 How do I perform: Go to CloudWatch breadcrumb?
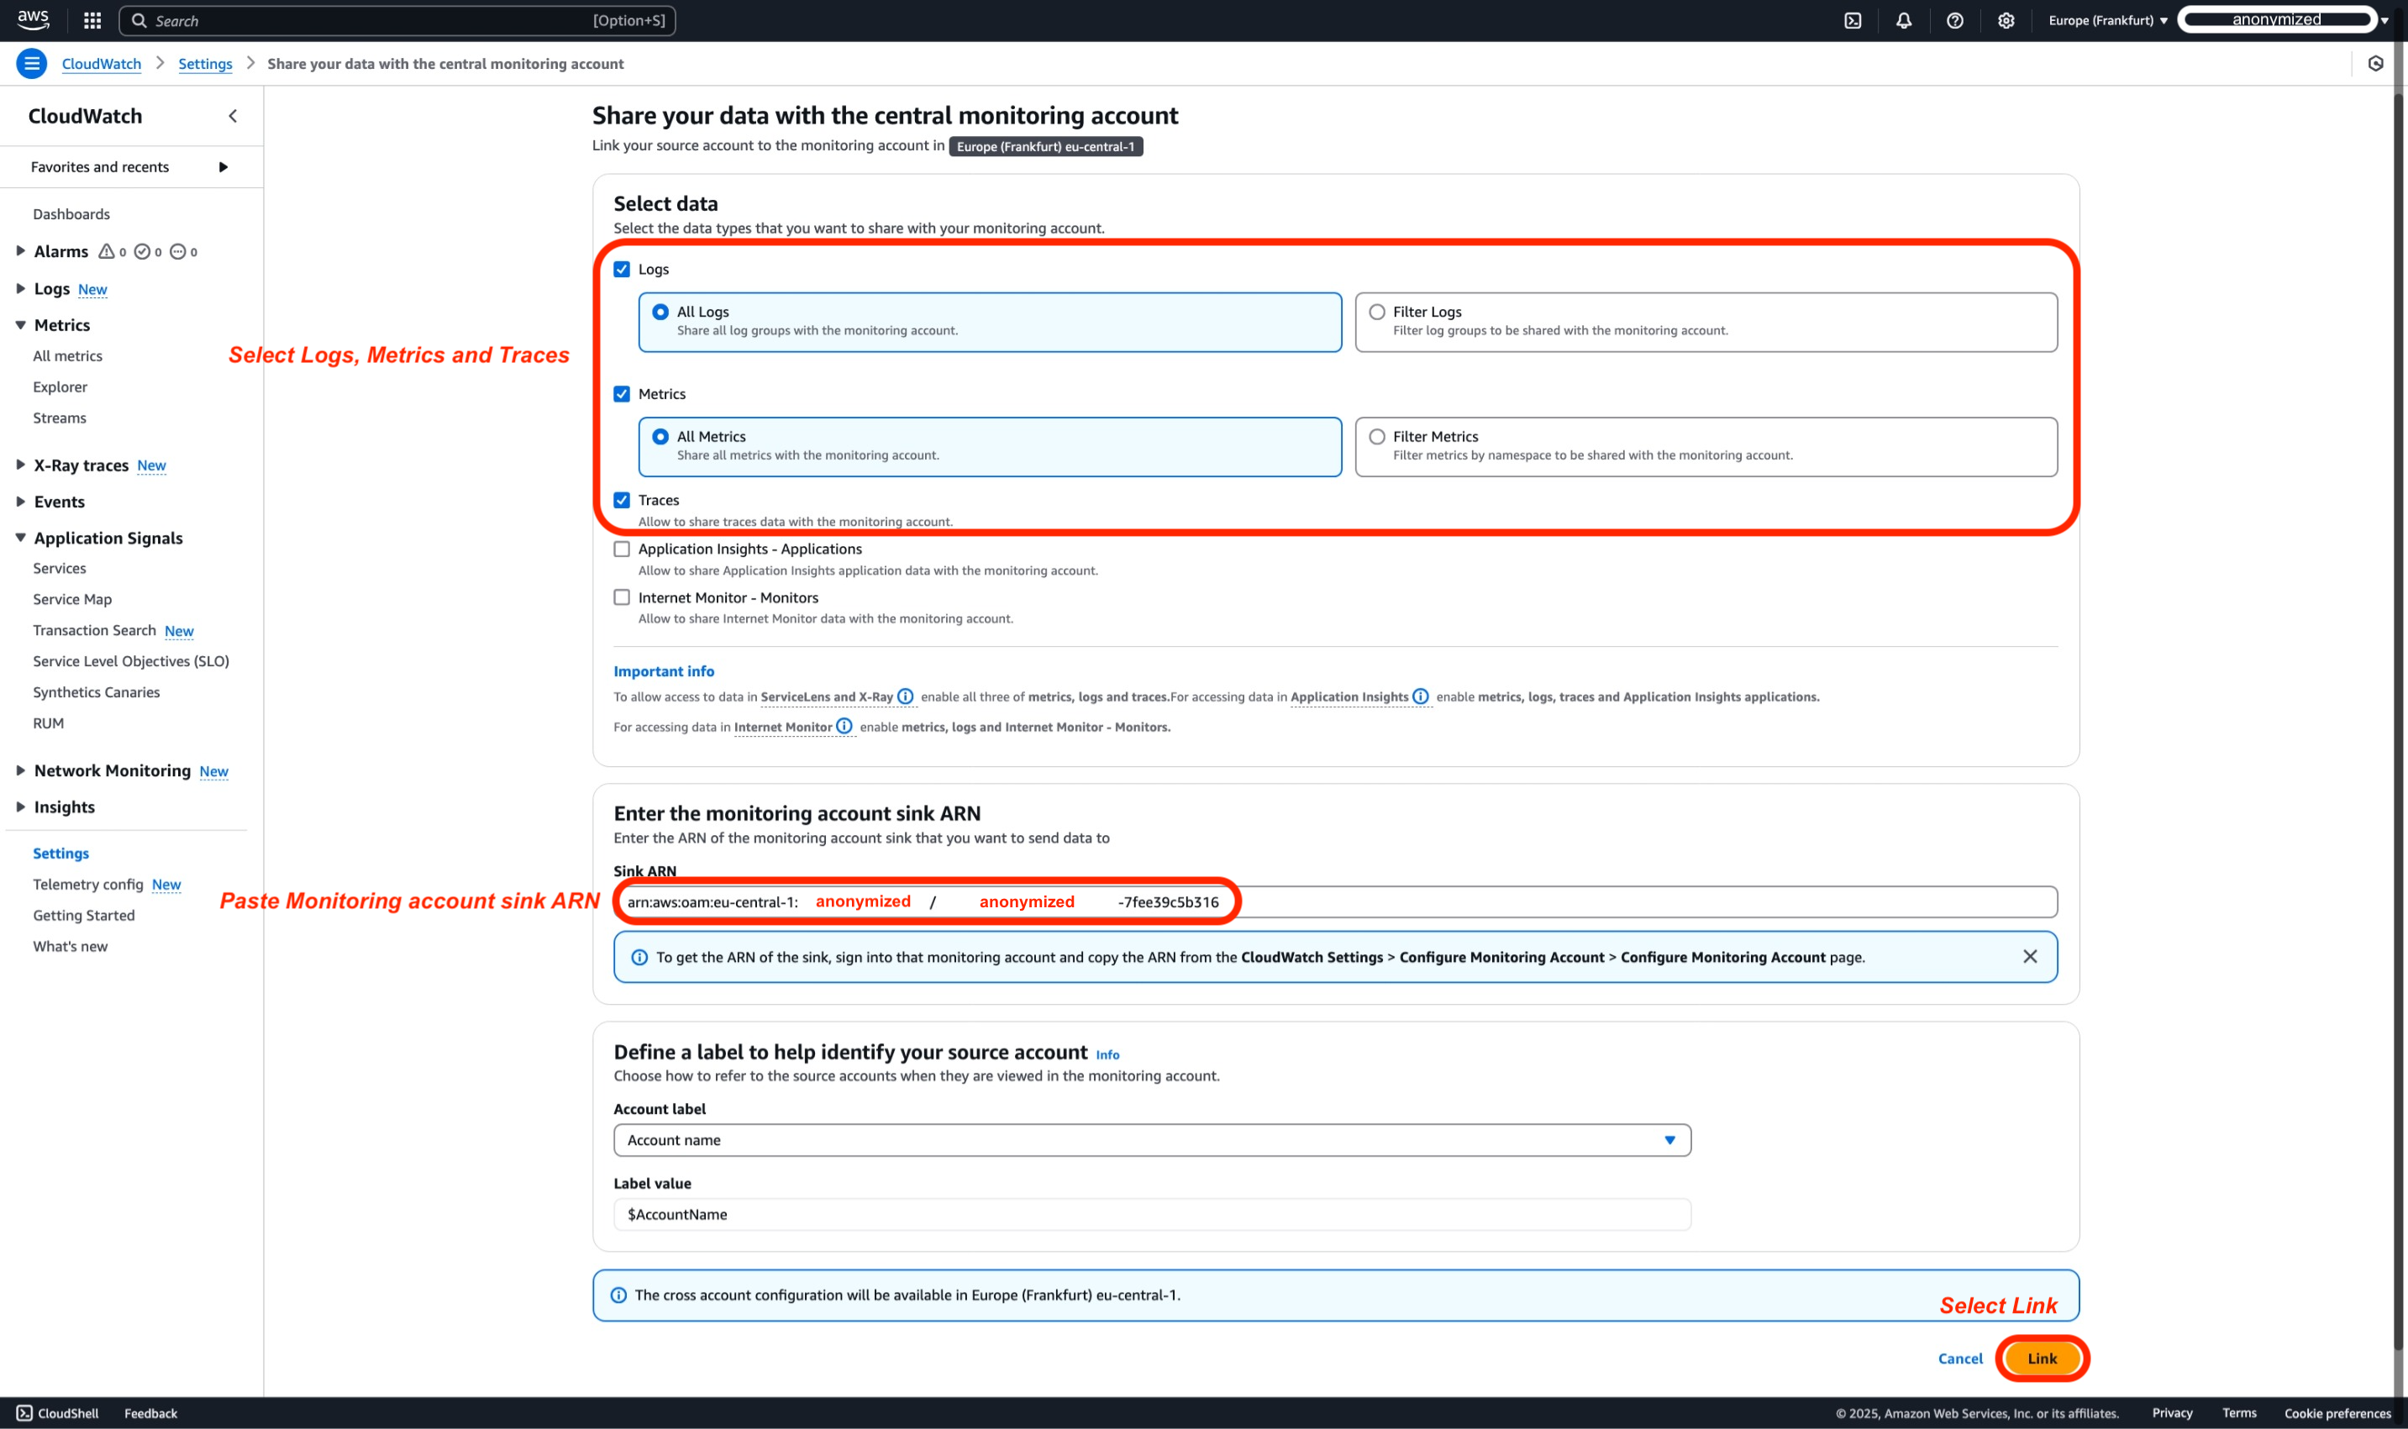coord(101,64)
